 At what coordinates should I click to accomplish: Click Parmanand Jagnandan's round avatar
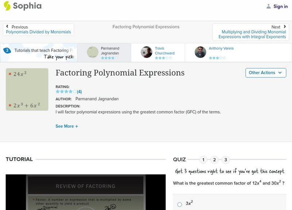(x=93, y=52)
